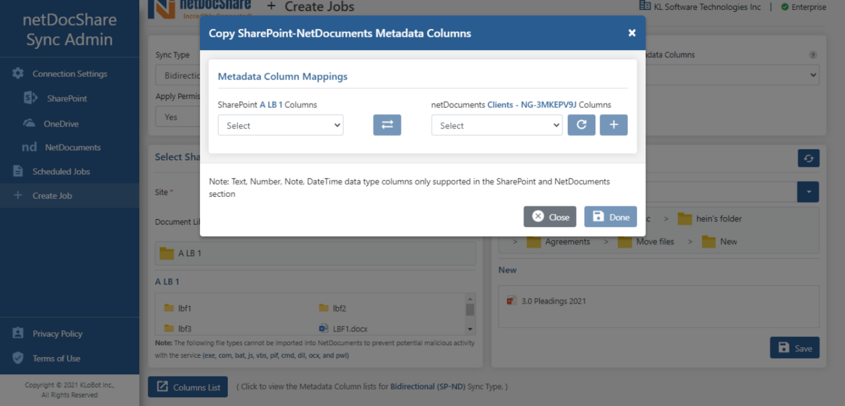Image resolution: width=845 pixels, height=406 pixels.
Task: Open the SharePoint A LB 1 columns dropdown
Action: click(x=280, y=125)
